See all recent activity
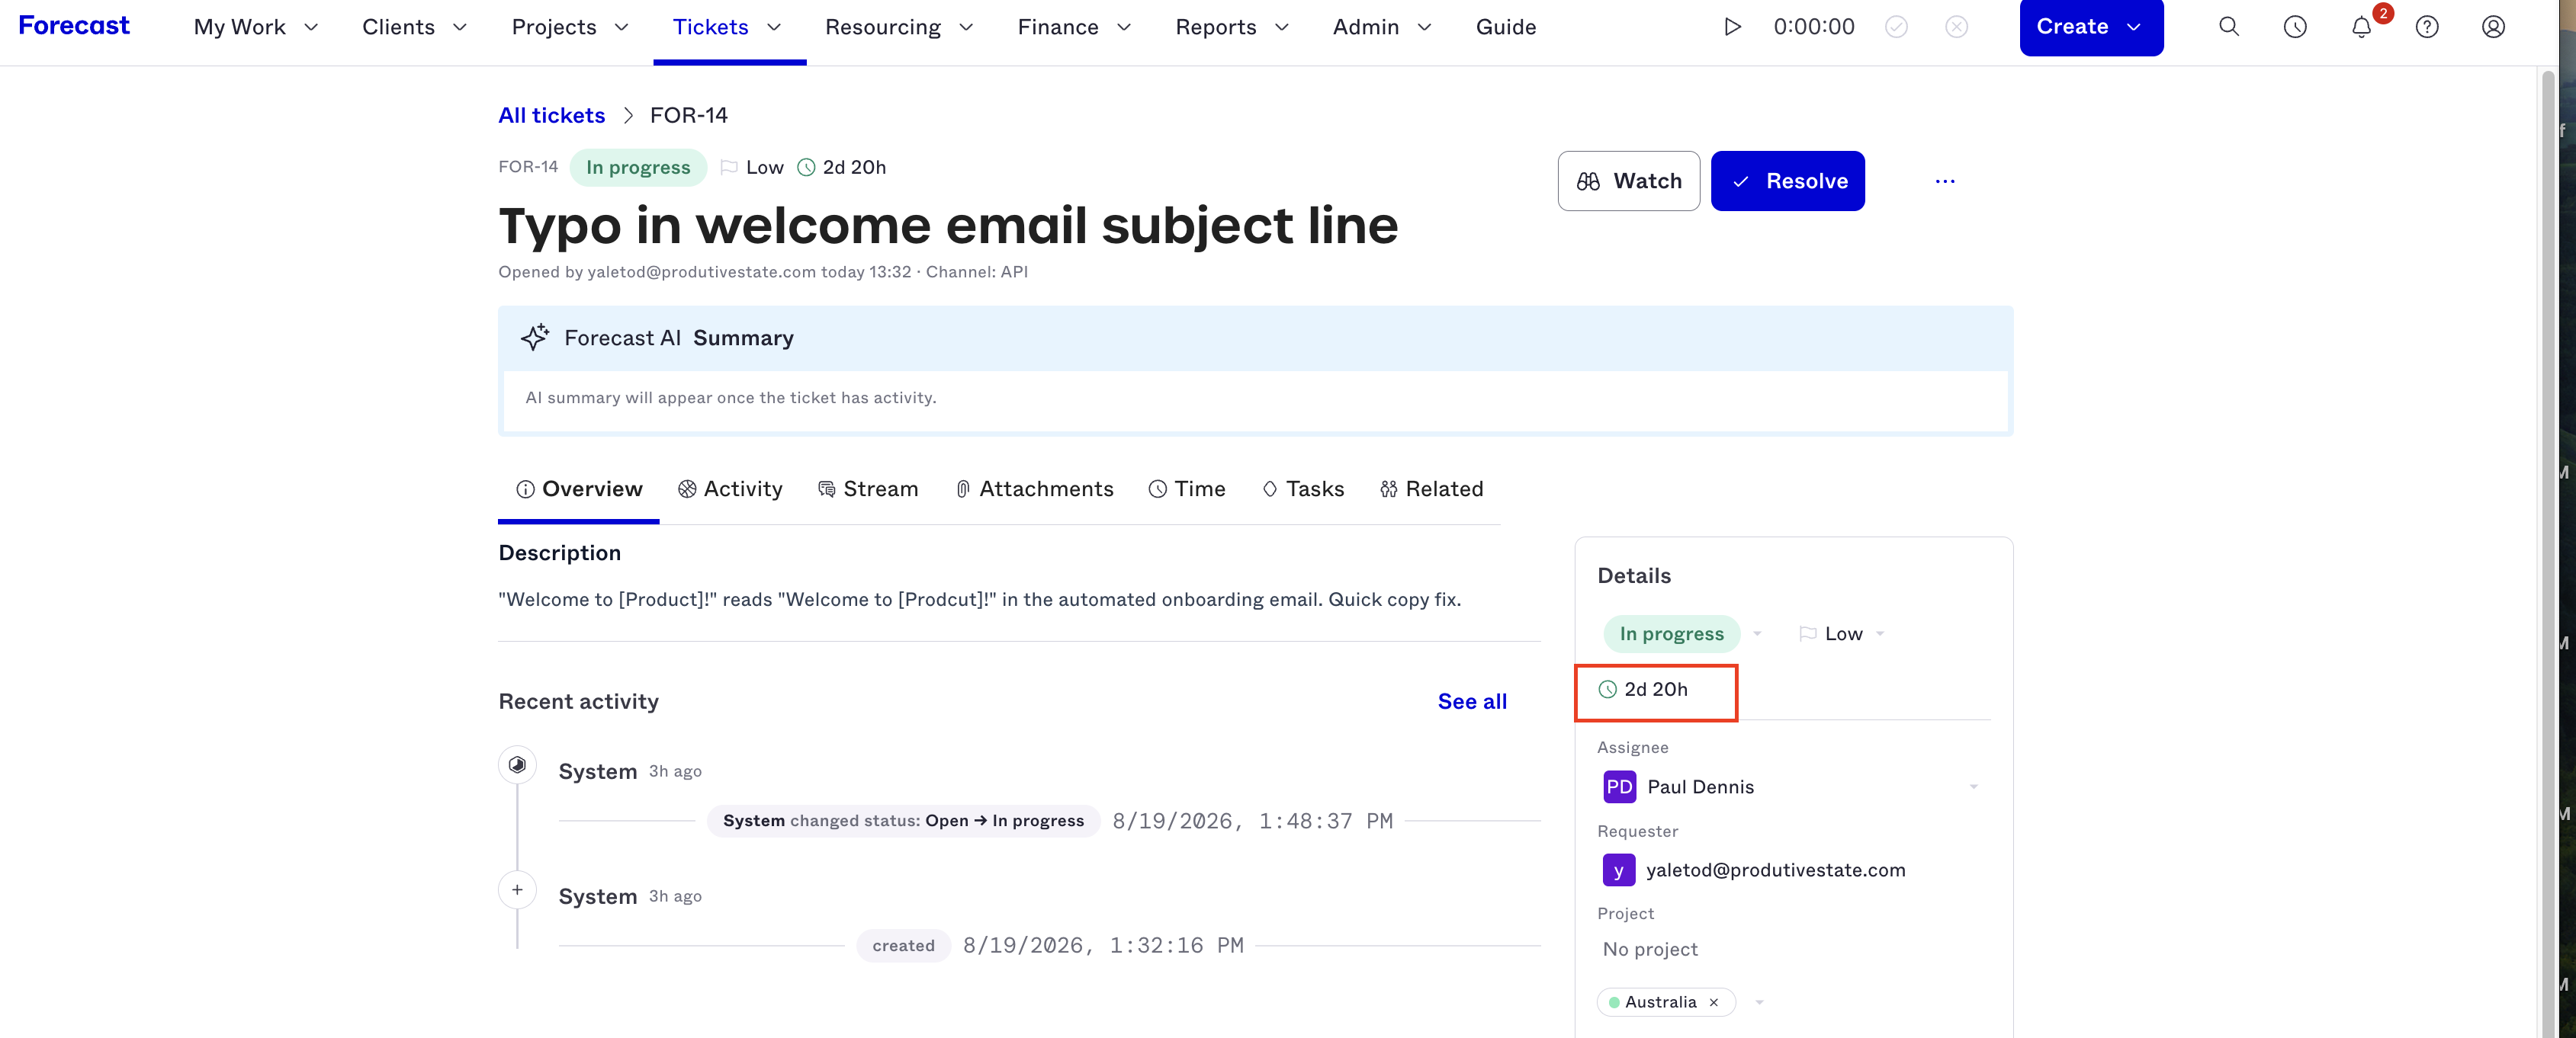2576x1038 pixels. point(1472,701)
